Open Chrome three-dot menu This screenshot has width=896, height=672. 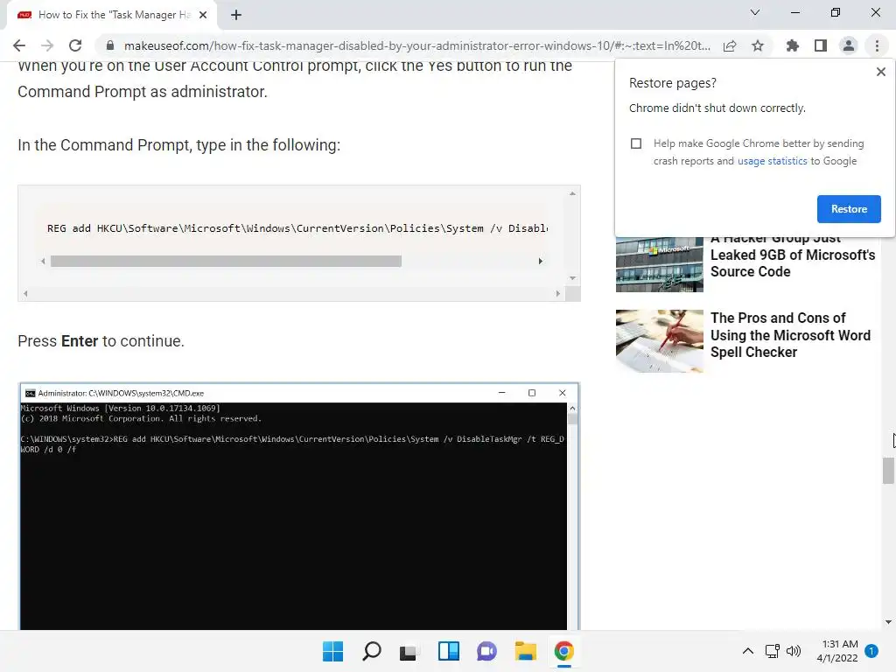877,45
